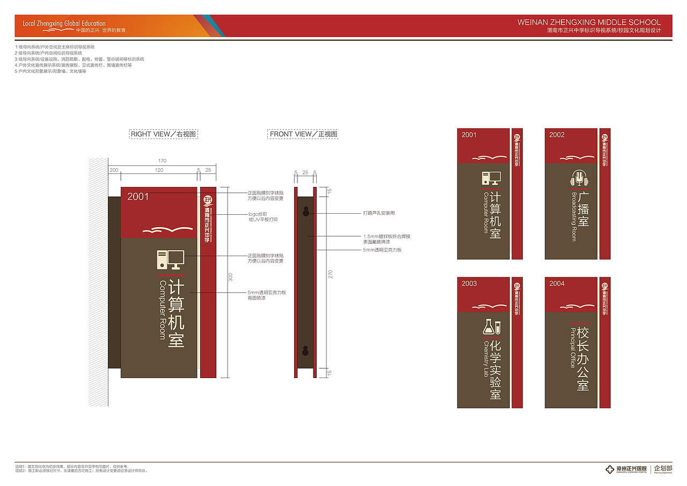Viewport: 687px width, 486px height.
Task: Click 'Broadcasting Room' on sign 2002
Action: 574,217
